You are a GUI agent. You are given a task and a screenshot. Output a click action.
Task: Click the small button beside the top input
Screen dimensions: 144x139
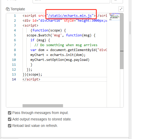(x=117, y=2)
